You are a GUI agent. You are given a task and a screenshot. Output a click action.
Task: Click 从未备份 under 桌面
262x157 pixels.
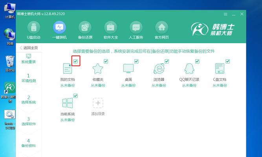tap(128, 86)
